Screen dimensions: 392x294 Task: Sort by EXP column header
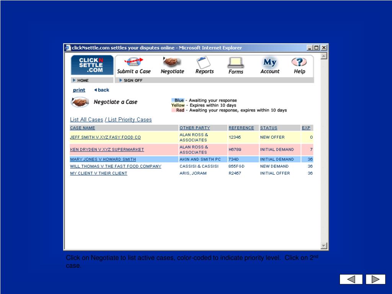(x=306, y=128)
